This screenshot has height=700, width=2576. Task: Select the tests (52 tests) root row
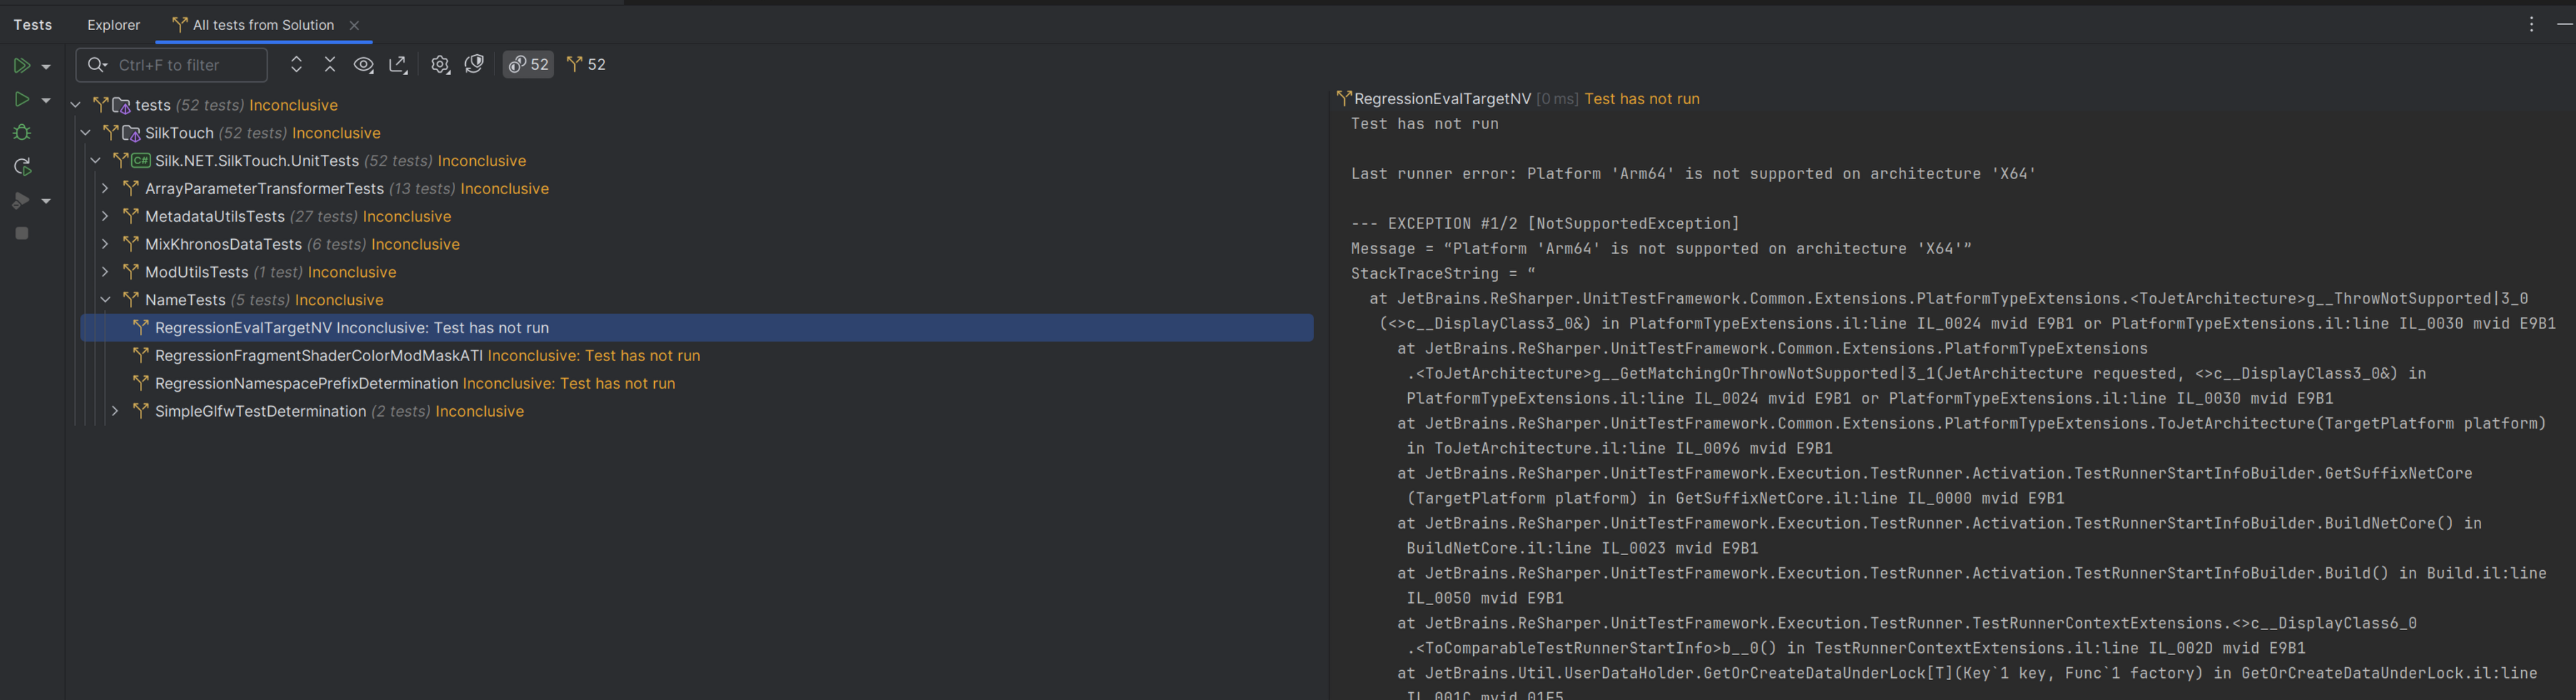(697, 105)
